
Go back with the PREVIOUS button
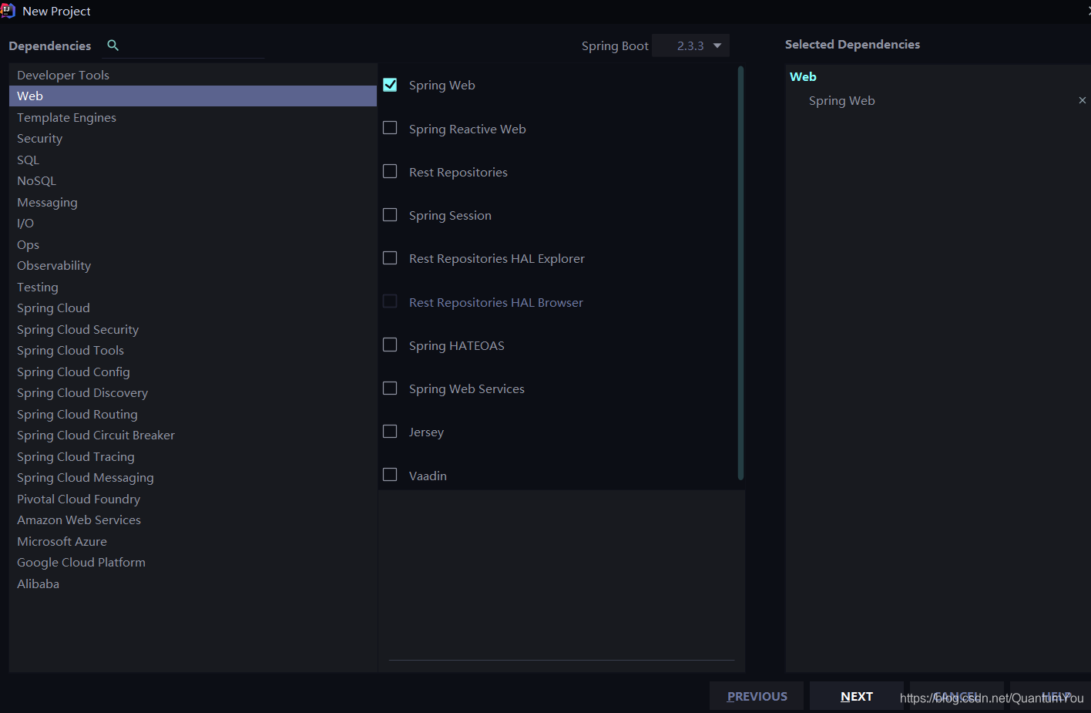pyautogui.click(x=757, y=696)
